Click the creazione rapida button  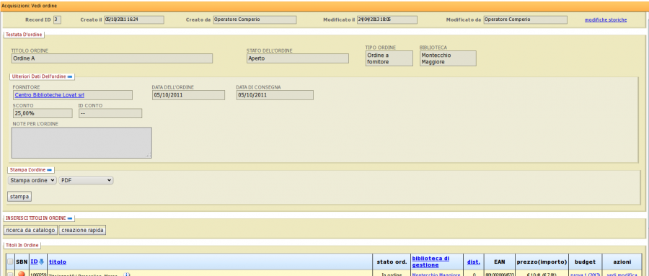pos(82,230)
